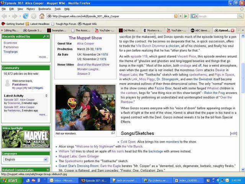Open the My talk link
This screenshot has width=245, height=184.
28,88
